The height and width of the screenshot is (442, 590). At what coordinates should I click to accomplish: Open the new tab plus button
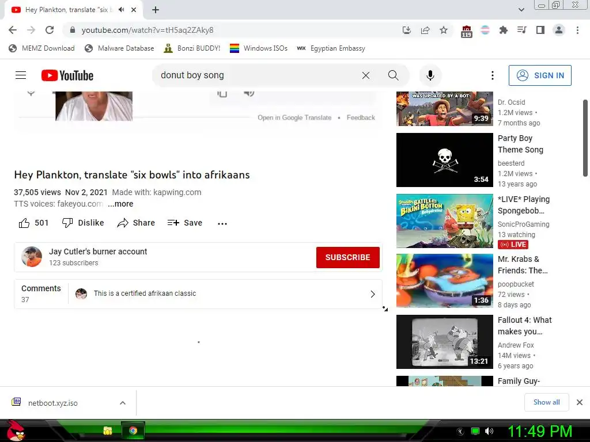pyautogui.click(x=156, y=10)
